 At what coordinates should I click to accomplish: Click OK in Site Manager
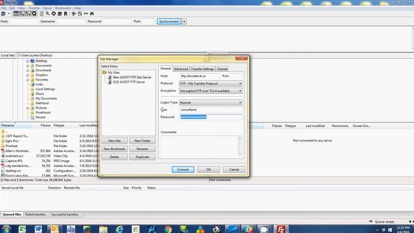[x=208, y=170]
